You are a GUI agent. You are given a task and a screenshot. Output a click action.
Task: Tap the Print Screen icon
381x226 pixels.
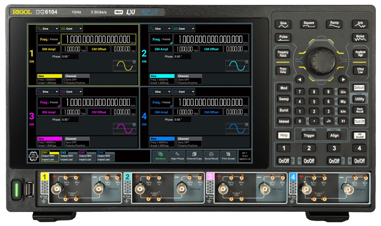(x=228, y=156)
